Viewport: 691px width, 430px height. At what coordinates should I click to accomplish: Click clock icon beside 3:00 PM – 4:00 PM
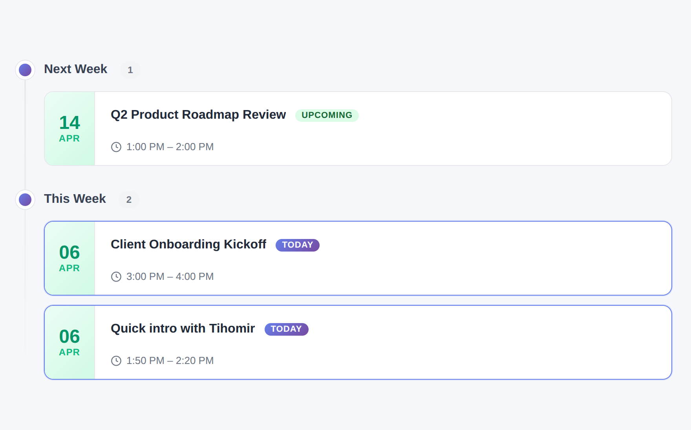[x=116, y=277]
